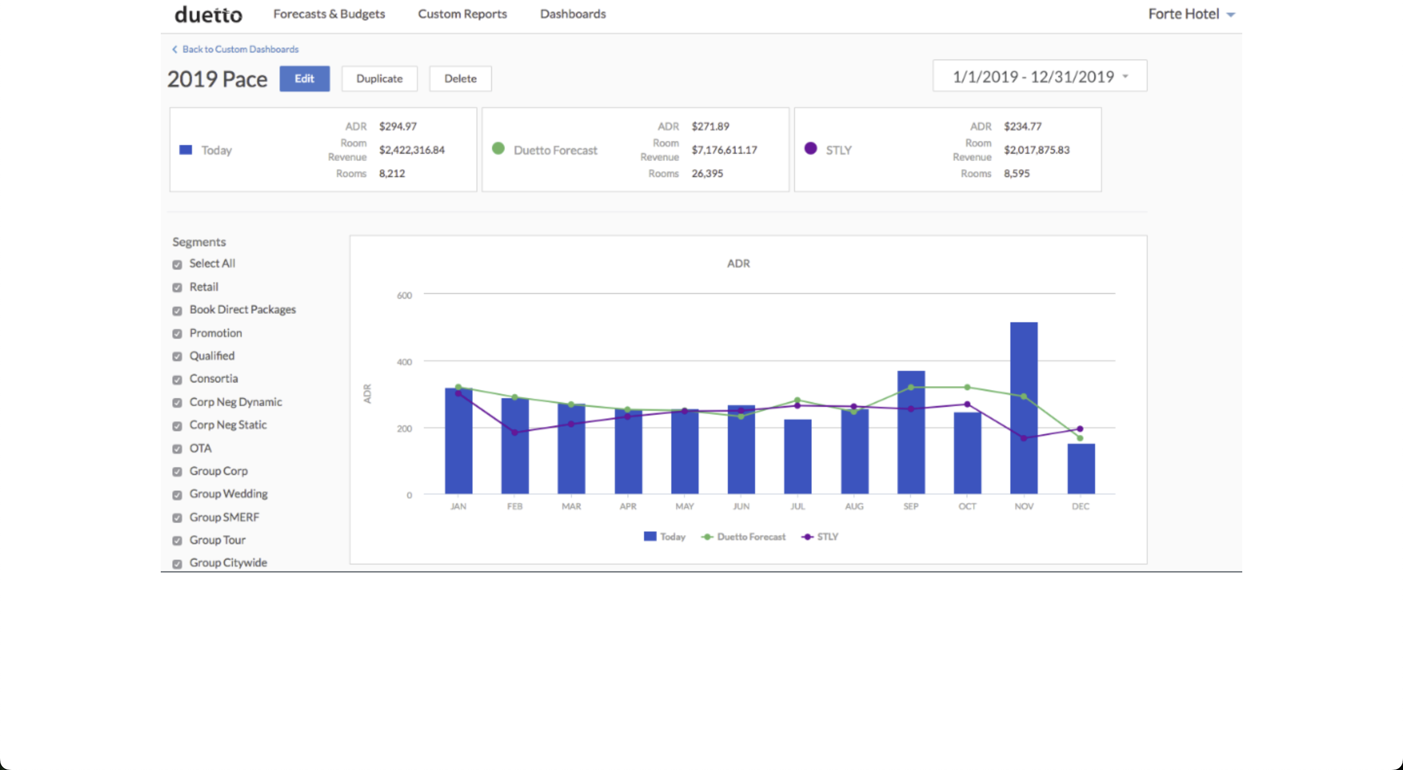Toggle Today series in chart legend
Screen dimensions: 1403x770
point(664,536)
